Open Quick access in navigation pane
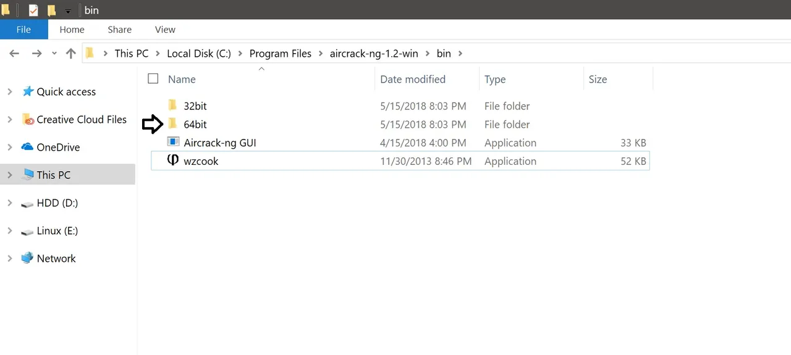This screenshot has width=791, height=355. coord(66,92)
